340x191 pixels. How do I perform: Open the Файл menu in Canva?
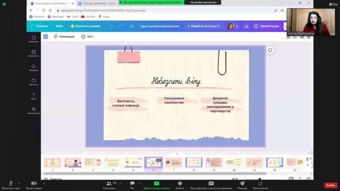[59, 26]
